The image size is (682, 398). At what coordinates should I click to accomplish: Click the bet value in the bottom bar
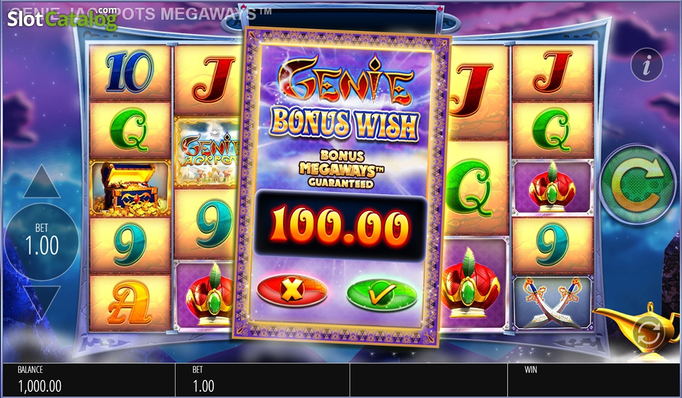click(203, 386)
